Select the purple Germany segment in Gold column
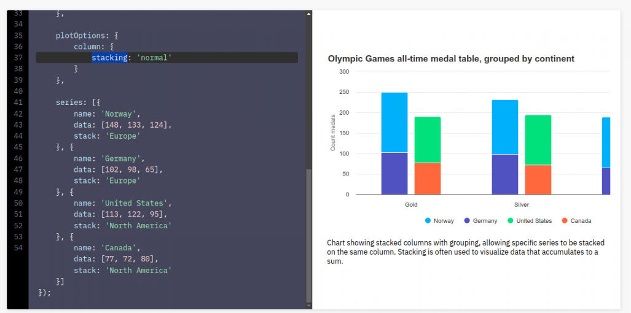Screen dimensions: 631x313 [394, 173]
